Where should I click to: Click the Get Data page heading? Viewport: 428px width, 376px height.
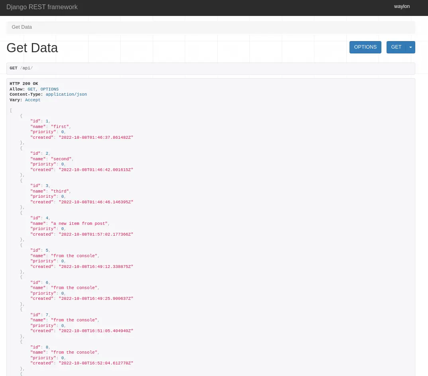pos(32,48)
